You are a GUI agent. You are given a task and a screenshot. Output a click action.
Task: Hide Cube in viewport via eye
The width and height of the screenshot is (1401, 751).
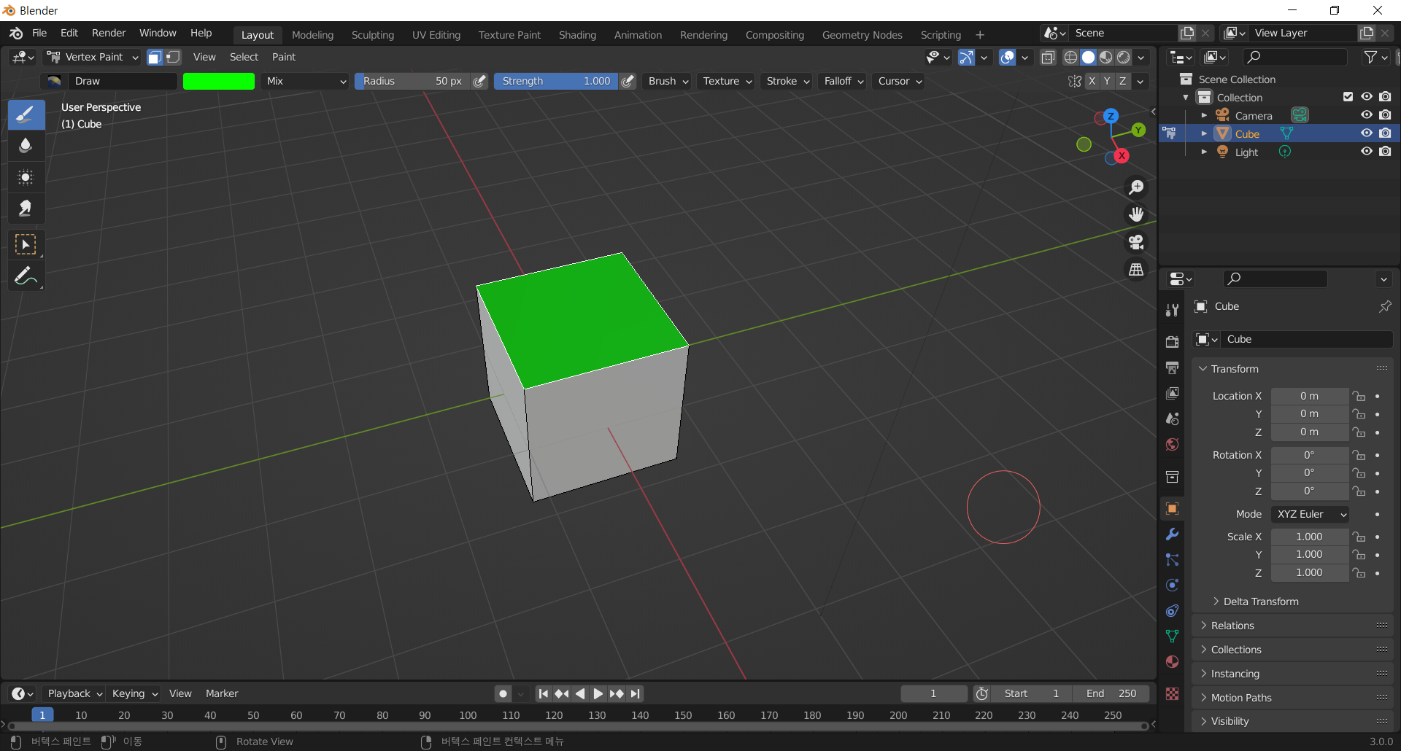[1367, 133]
